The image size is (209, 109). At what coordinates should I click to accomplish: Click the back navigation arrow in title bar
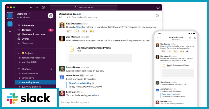click(x=31, y=8)
